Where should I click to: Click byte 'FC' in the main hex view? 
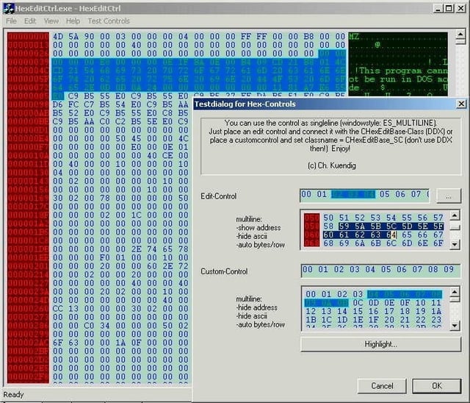[73, 104]
